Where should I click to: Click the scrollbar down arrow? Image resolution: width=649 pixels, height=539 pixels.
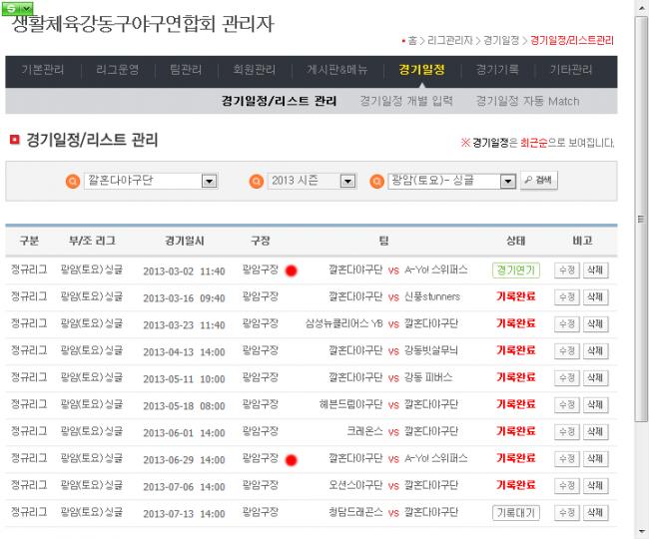[641, 532]
